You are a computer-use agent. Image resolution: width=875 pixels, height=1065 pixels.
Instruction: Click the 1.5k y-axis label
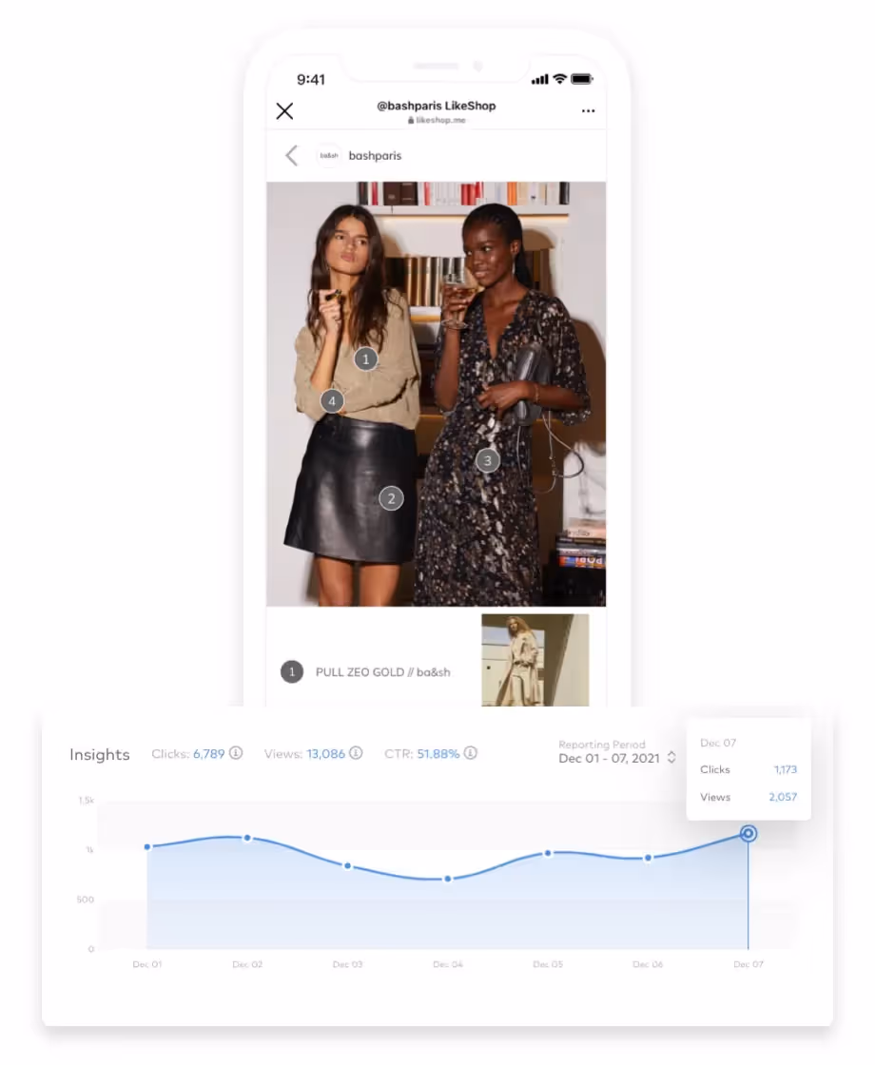87,801
